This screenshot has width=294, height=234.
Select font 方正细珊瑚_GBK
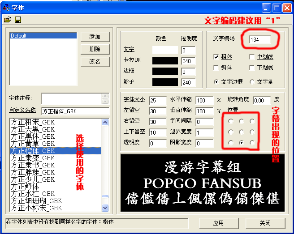[56, 201]
